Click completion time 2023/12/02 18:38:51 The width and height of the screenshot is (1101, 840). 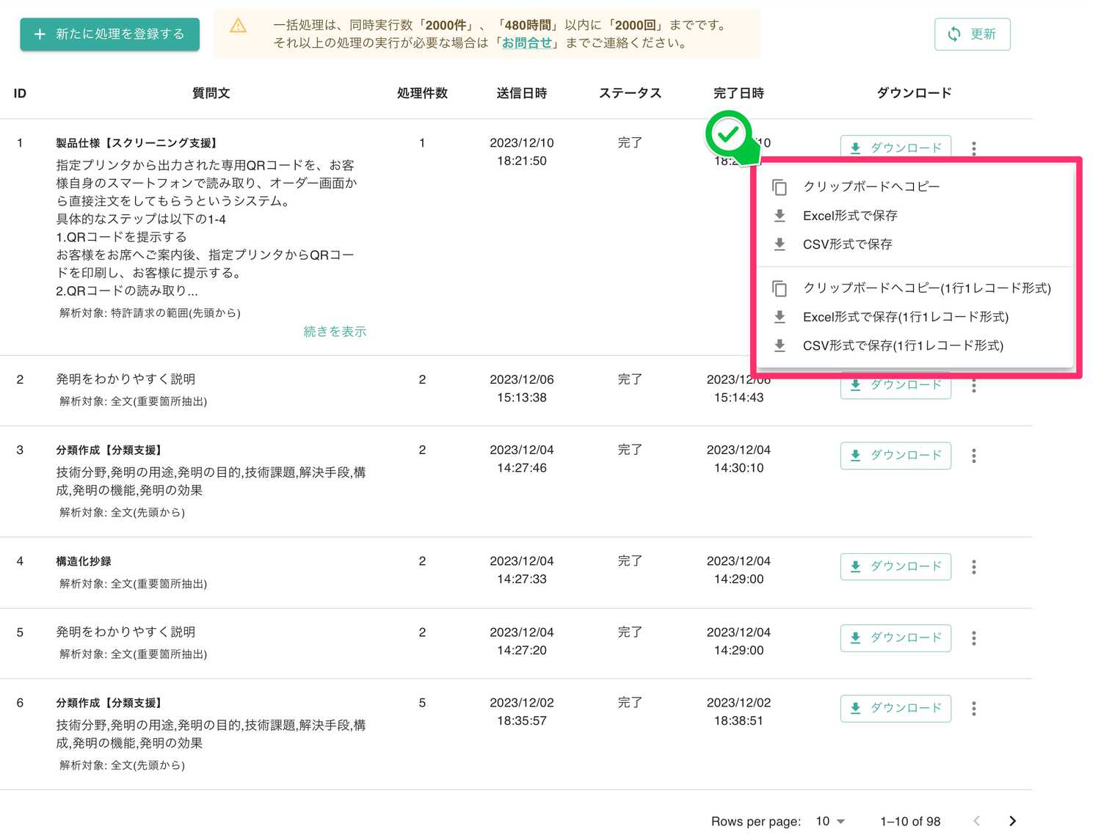click(x=739, y=712)
